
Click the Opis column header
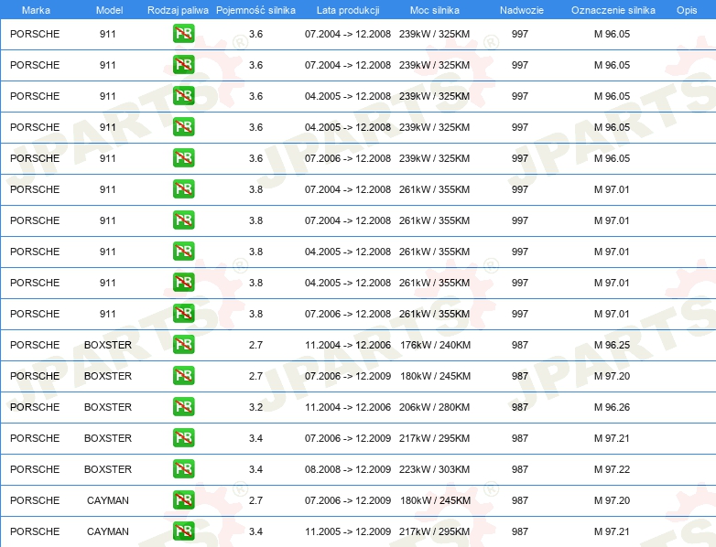pyautogui.click(x=686, y=9)
